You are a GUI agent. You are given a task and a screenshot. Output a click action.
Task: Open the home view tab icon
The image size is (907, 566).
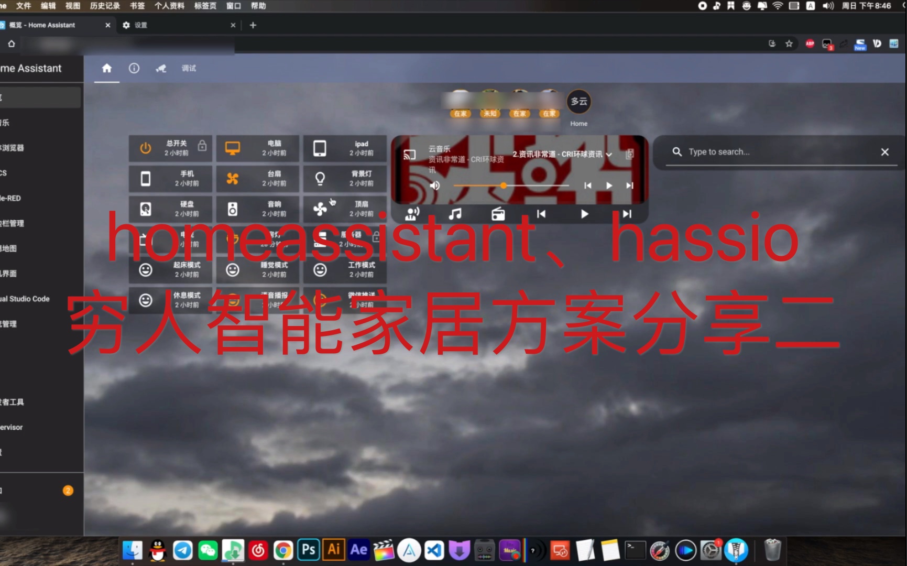tap(107, 68)
